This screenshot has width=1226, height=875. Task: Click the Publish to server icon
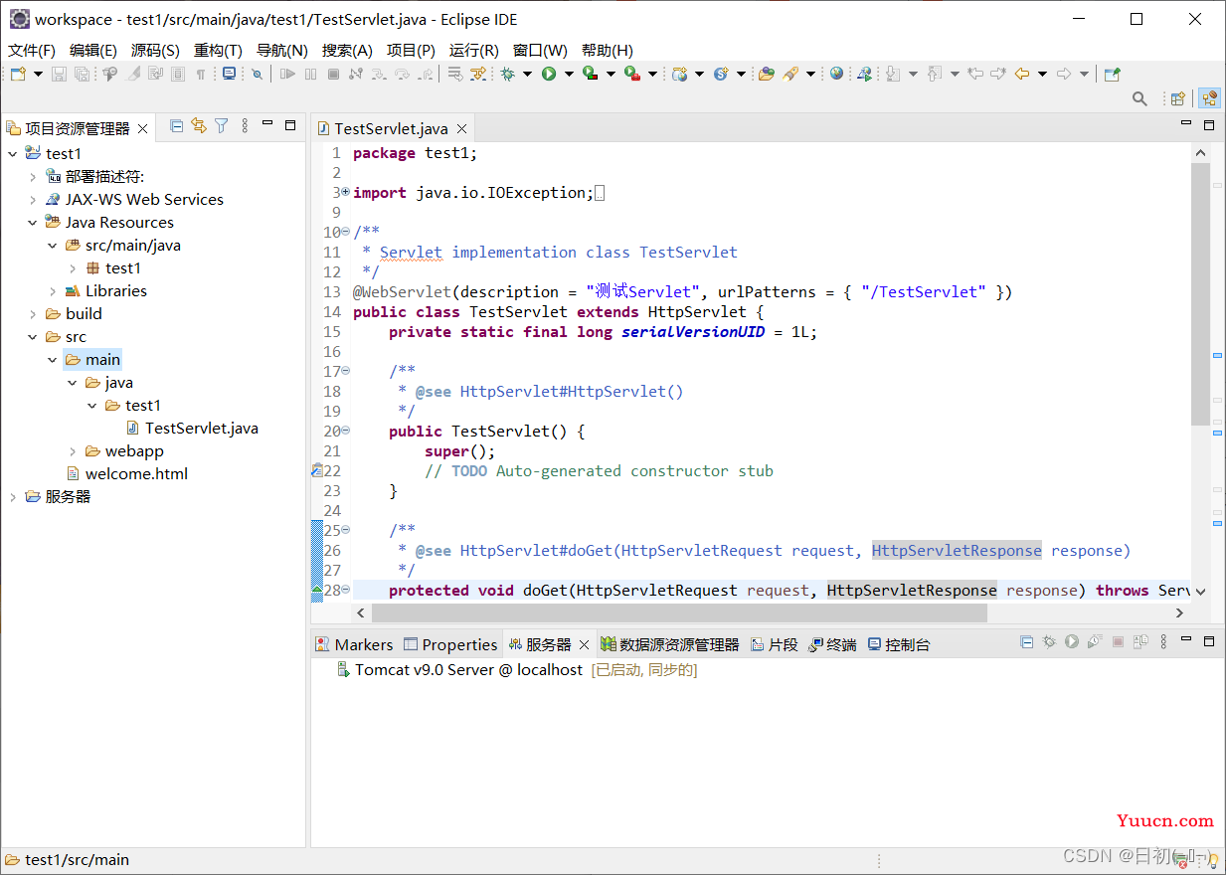coord(1140,642)
